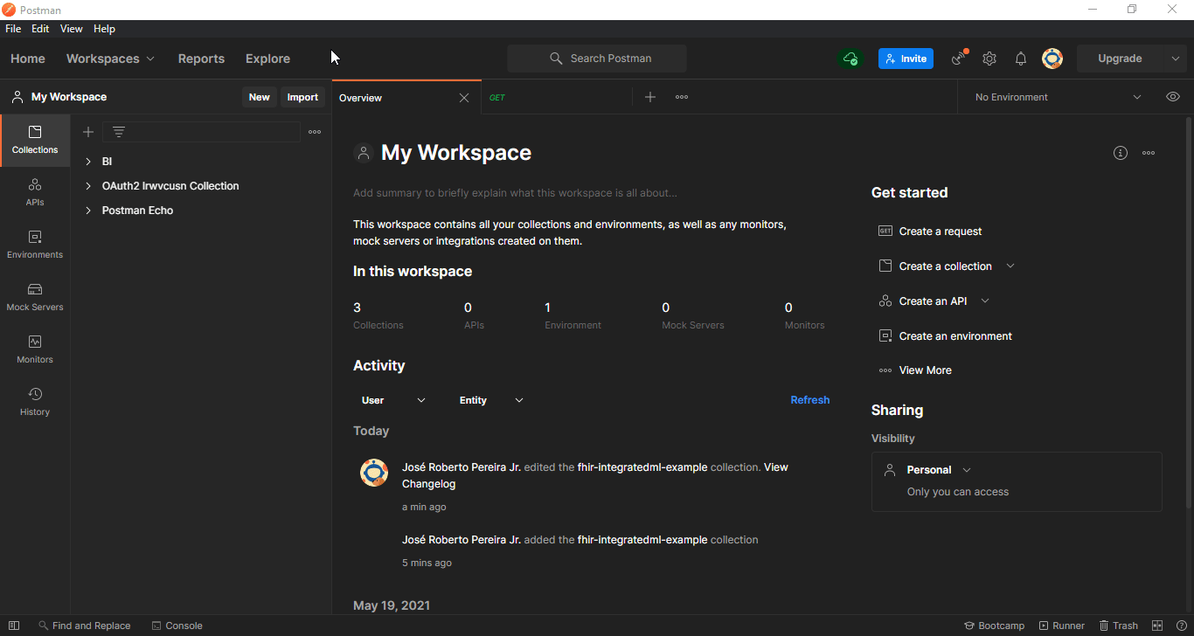The height and width of the screenshot is (636, 1194).
Task: Click the collections filter input field
Action: pyautogui.click(x=202, y=132)
